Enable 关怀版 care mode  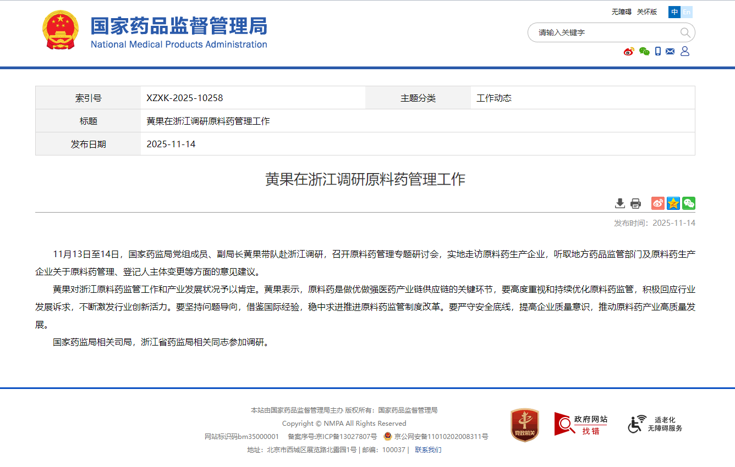(647, 12)
